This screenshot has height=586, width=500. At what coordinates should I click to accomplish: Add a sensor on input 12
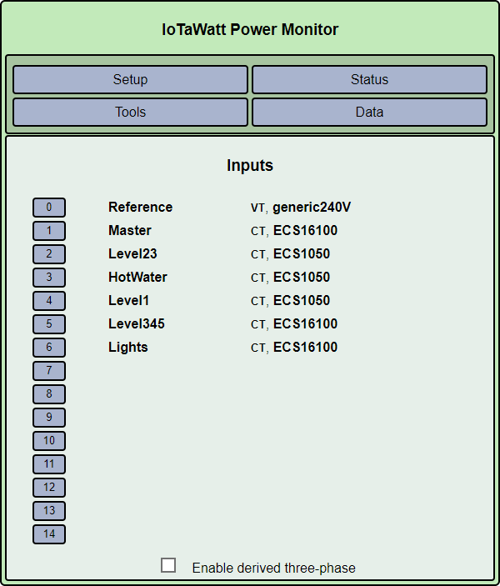[49, 488]
